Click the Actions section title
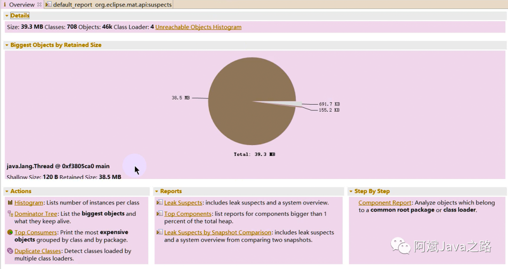The image size is (508, 269). 21,191
